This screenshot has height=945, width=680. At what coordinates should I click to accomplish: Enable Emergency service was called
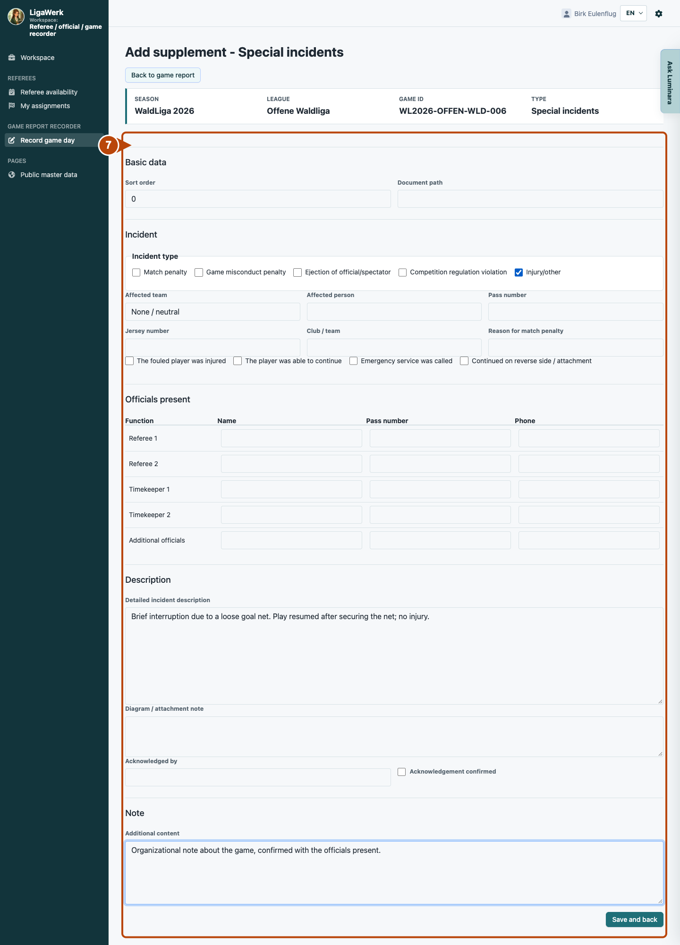click(x=354, y=361)
